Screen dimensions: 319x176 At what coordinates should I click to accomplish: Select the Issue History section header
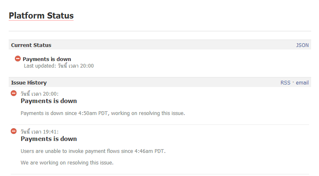point(29,82)
